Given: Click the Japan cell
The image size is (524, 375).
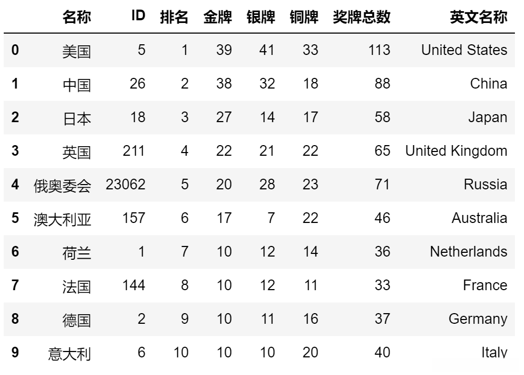Looking at the screenshot, I should [x=488, y=117].
